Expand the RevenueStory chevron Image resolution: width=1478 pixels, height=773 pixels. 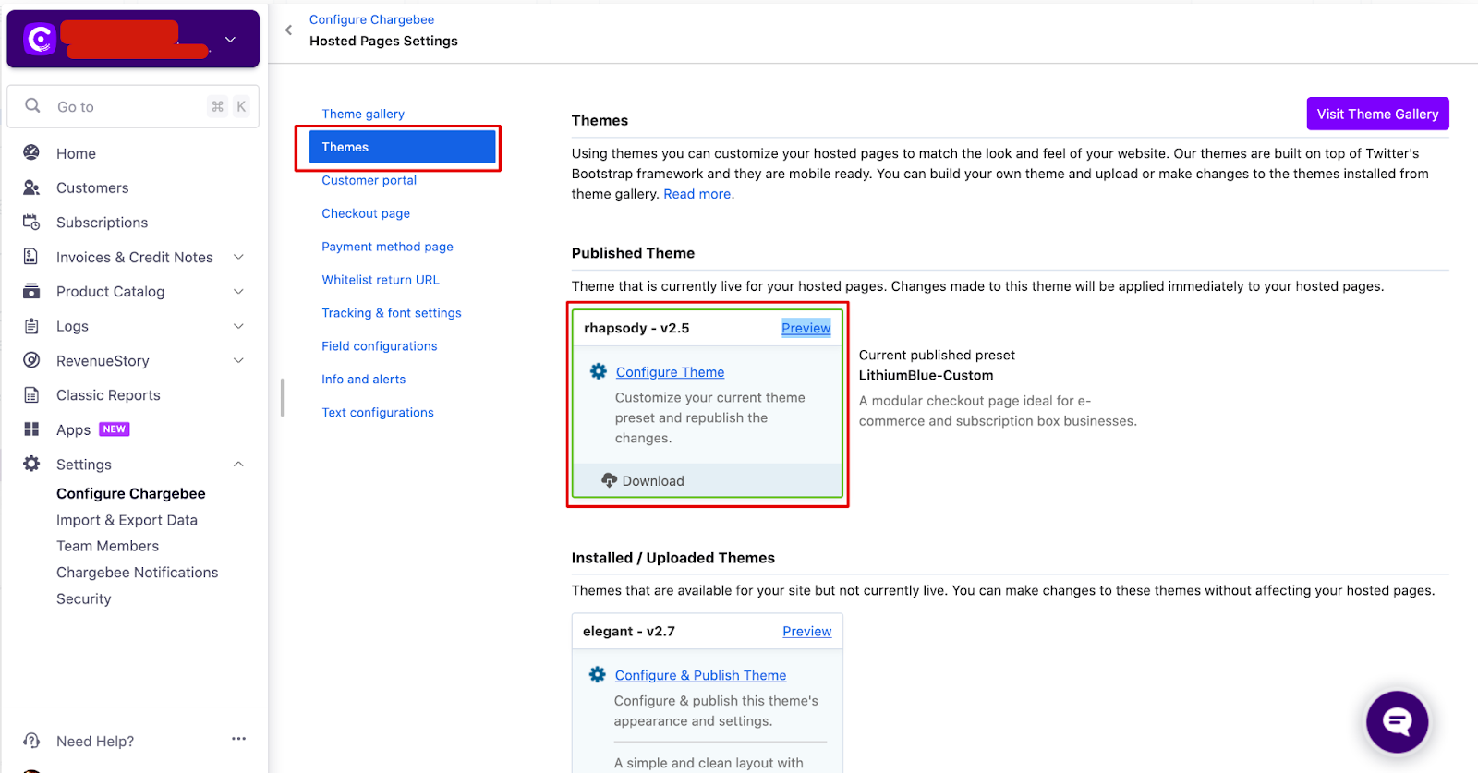[x=238, y=360]
